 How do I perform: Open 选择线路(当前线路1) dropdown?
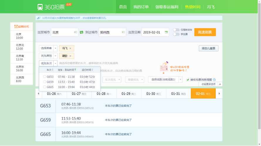point(180,79)
